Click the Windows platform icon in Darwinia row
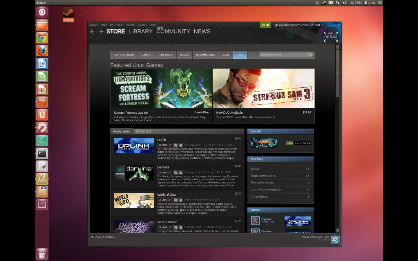The image size is (418, 261). coord(176,173)
